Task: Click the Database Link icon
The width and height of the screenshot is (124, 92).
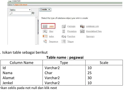Action: (82, 26)
